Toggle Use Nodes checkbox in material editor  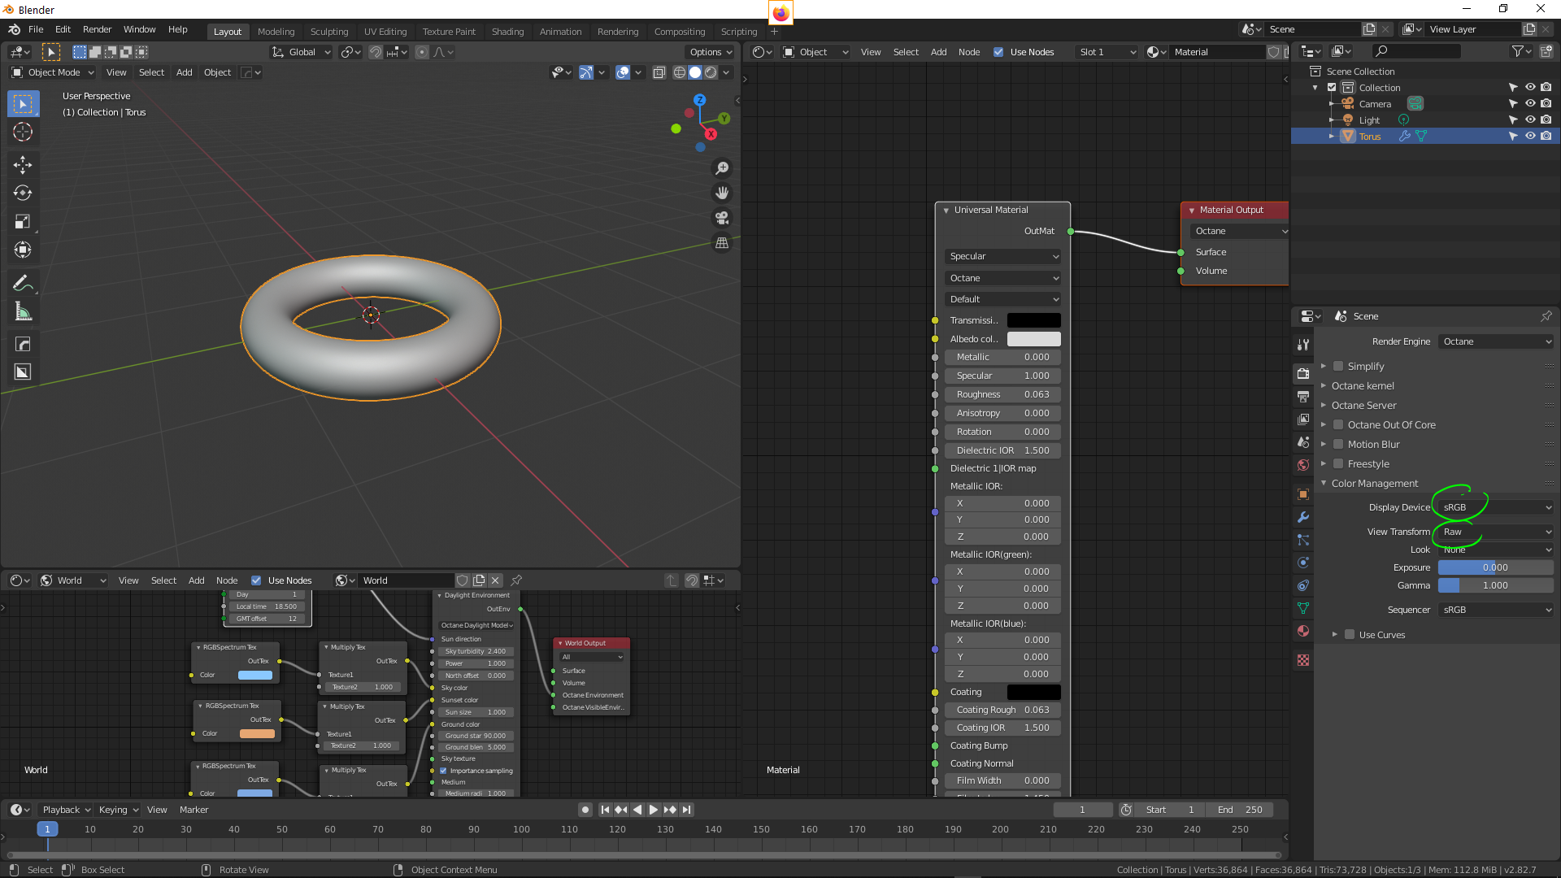(x=998, y=52)
